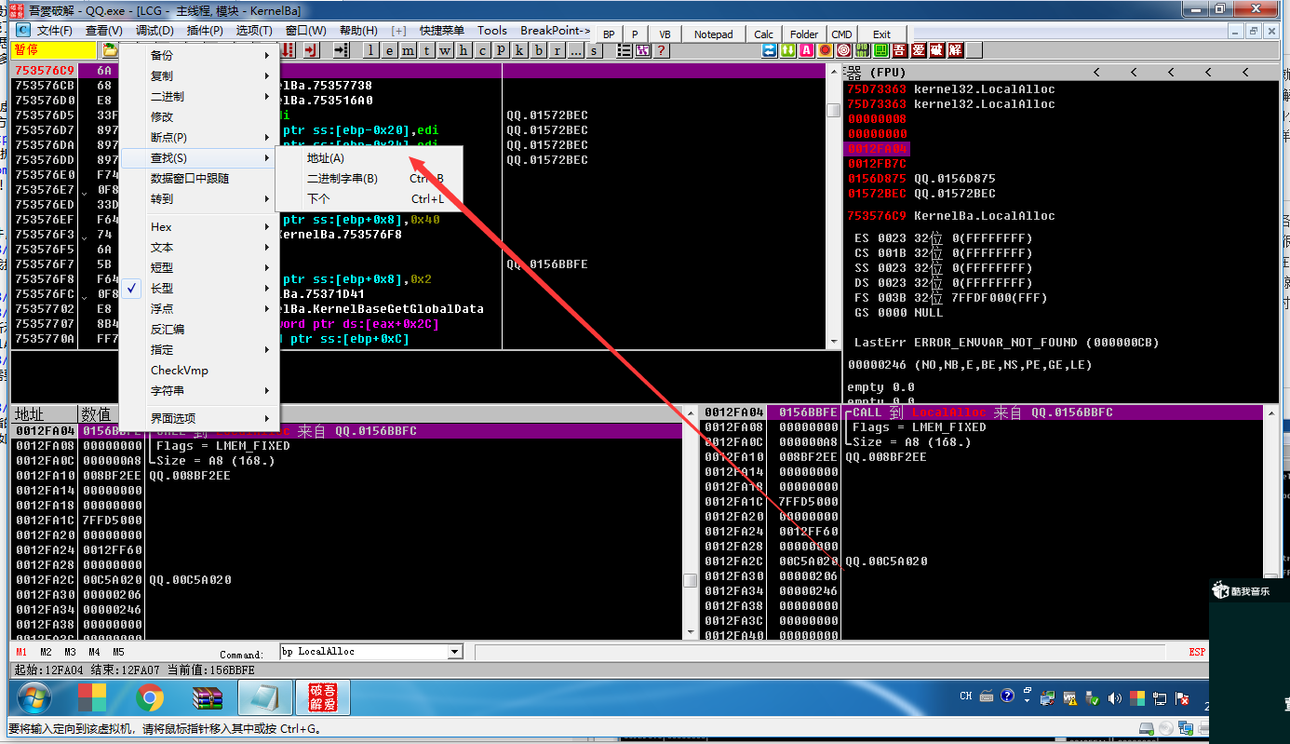Click the green up-down arrows plugin icon
This screenshot has width=1290, height=744.
(x=788, y=50)
